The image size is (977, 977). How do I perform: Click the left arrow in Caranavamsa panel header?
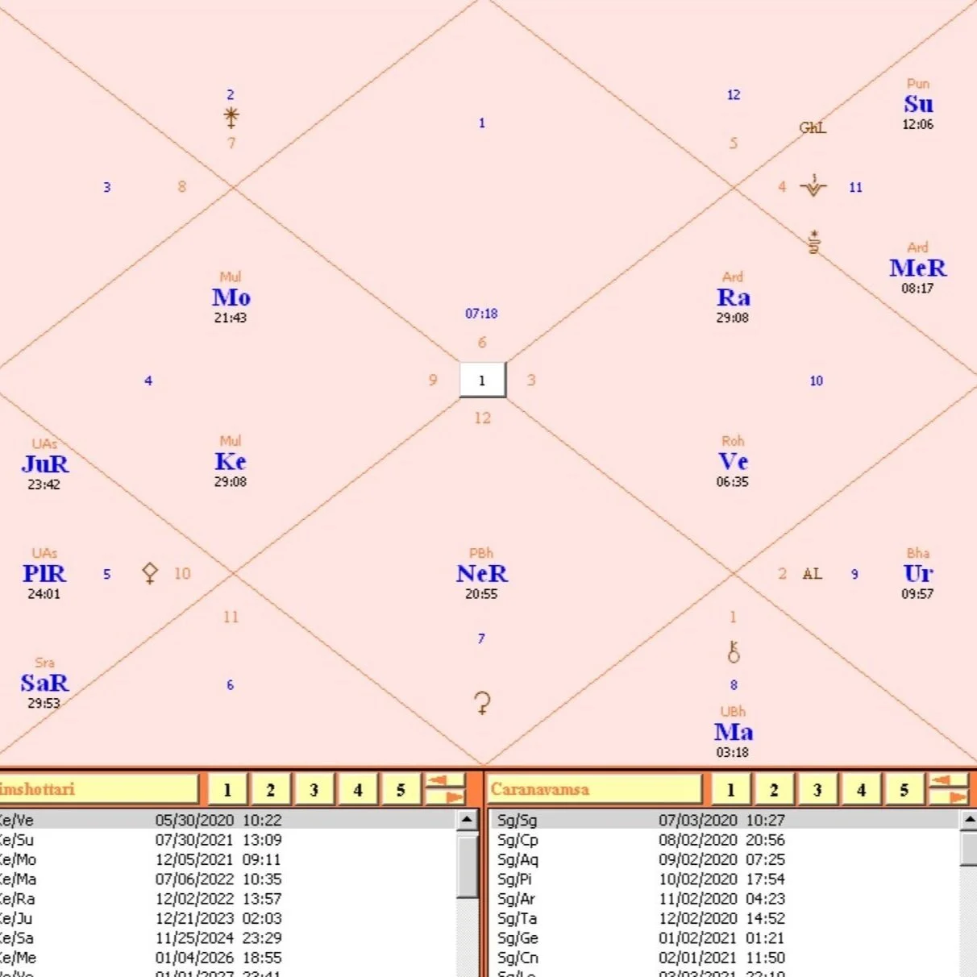(949, 780)
